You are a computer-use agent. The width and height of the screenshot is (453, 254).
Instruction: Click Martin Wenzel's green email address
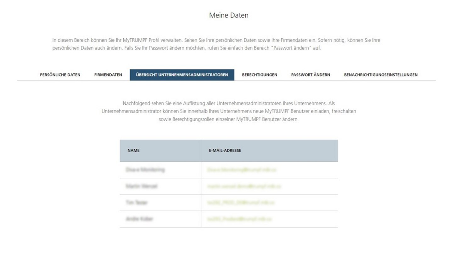coord(244,186)
